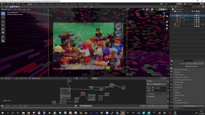Click the Blender logo menu icon

[2, 4]
